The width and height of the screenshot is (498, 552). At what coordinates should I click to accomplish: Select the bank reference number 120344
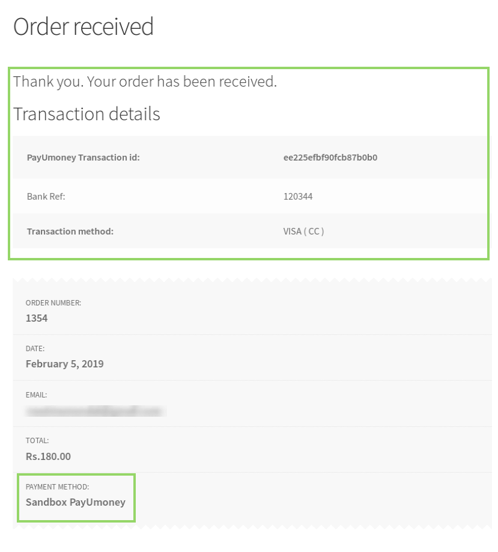pos(298,196)
